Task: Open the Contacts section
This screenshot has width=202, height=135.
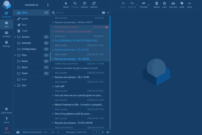Action: 6,34
